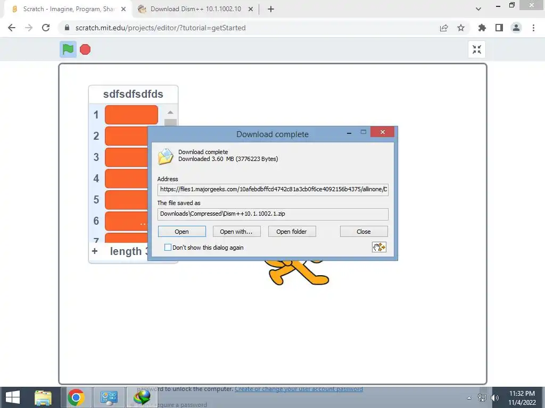This screenshot has height=408, width=545.
Task: Click folder icon in Download complete dialog
Action: point(166,156)
